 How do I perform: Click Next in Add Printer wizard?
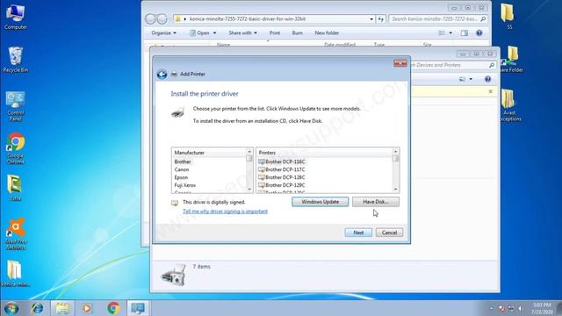point(358,233)
